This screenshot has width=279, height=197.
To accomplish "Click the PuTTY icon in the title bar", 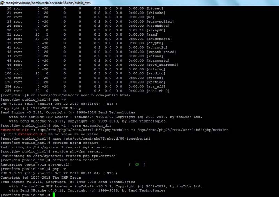I will (2, 3).
